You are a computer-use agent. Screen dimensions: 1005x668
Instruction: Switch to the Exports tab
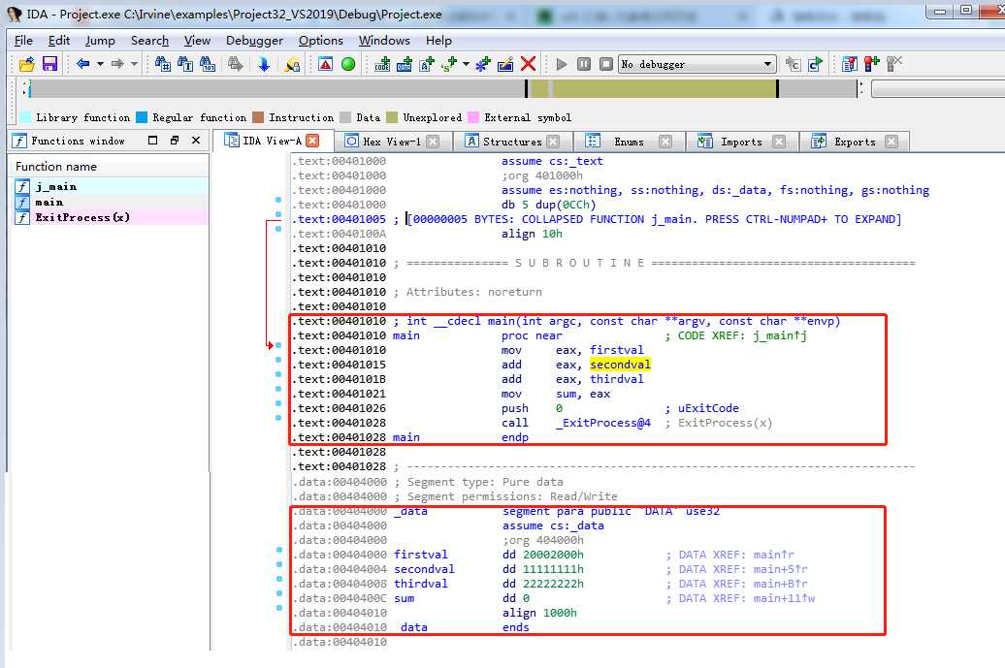coord(855,142)
